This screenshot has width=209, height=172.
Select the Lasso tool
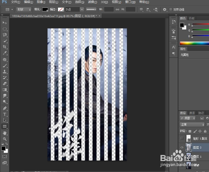pos(4,35)
